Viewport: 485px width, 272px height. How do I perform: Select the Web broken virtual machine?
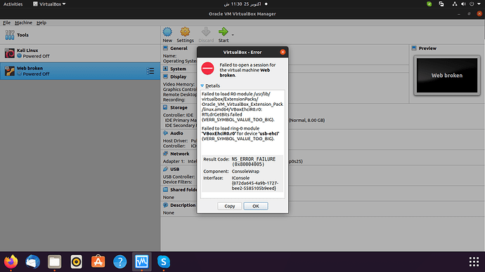(x=80, y=71)
